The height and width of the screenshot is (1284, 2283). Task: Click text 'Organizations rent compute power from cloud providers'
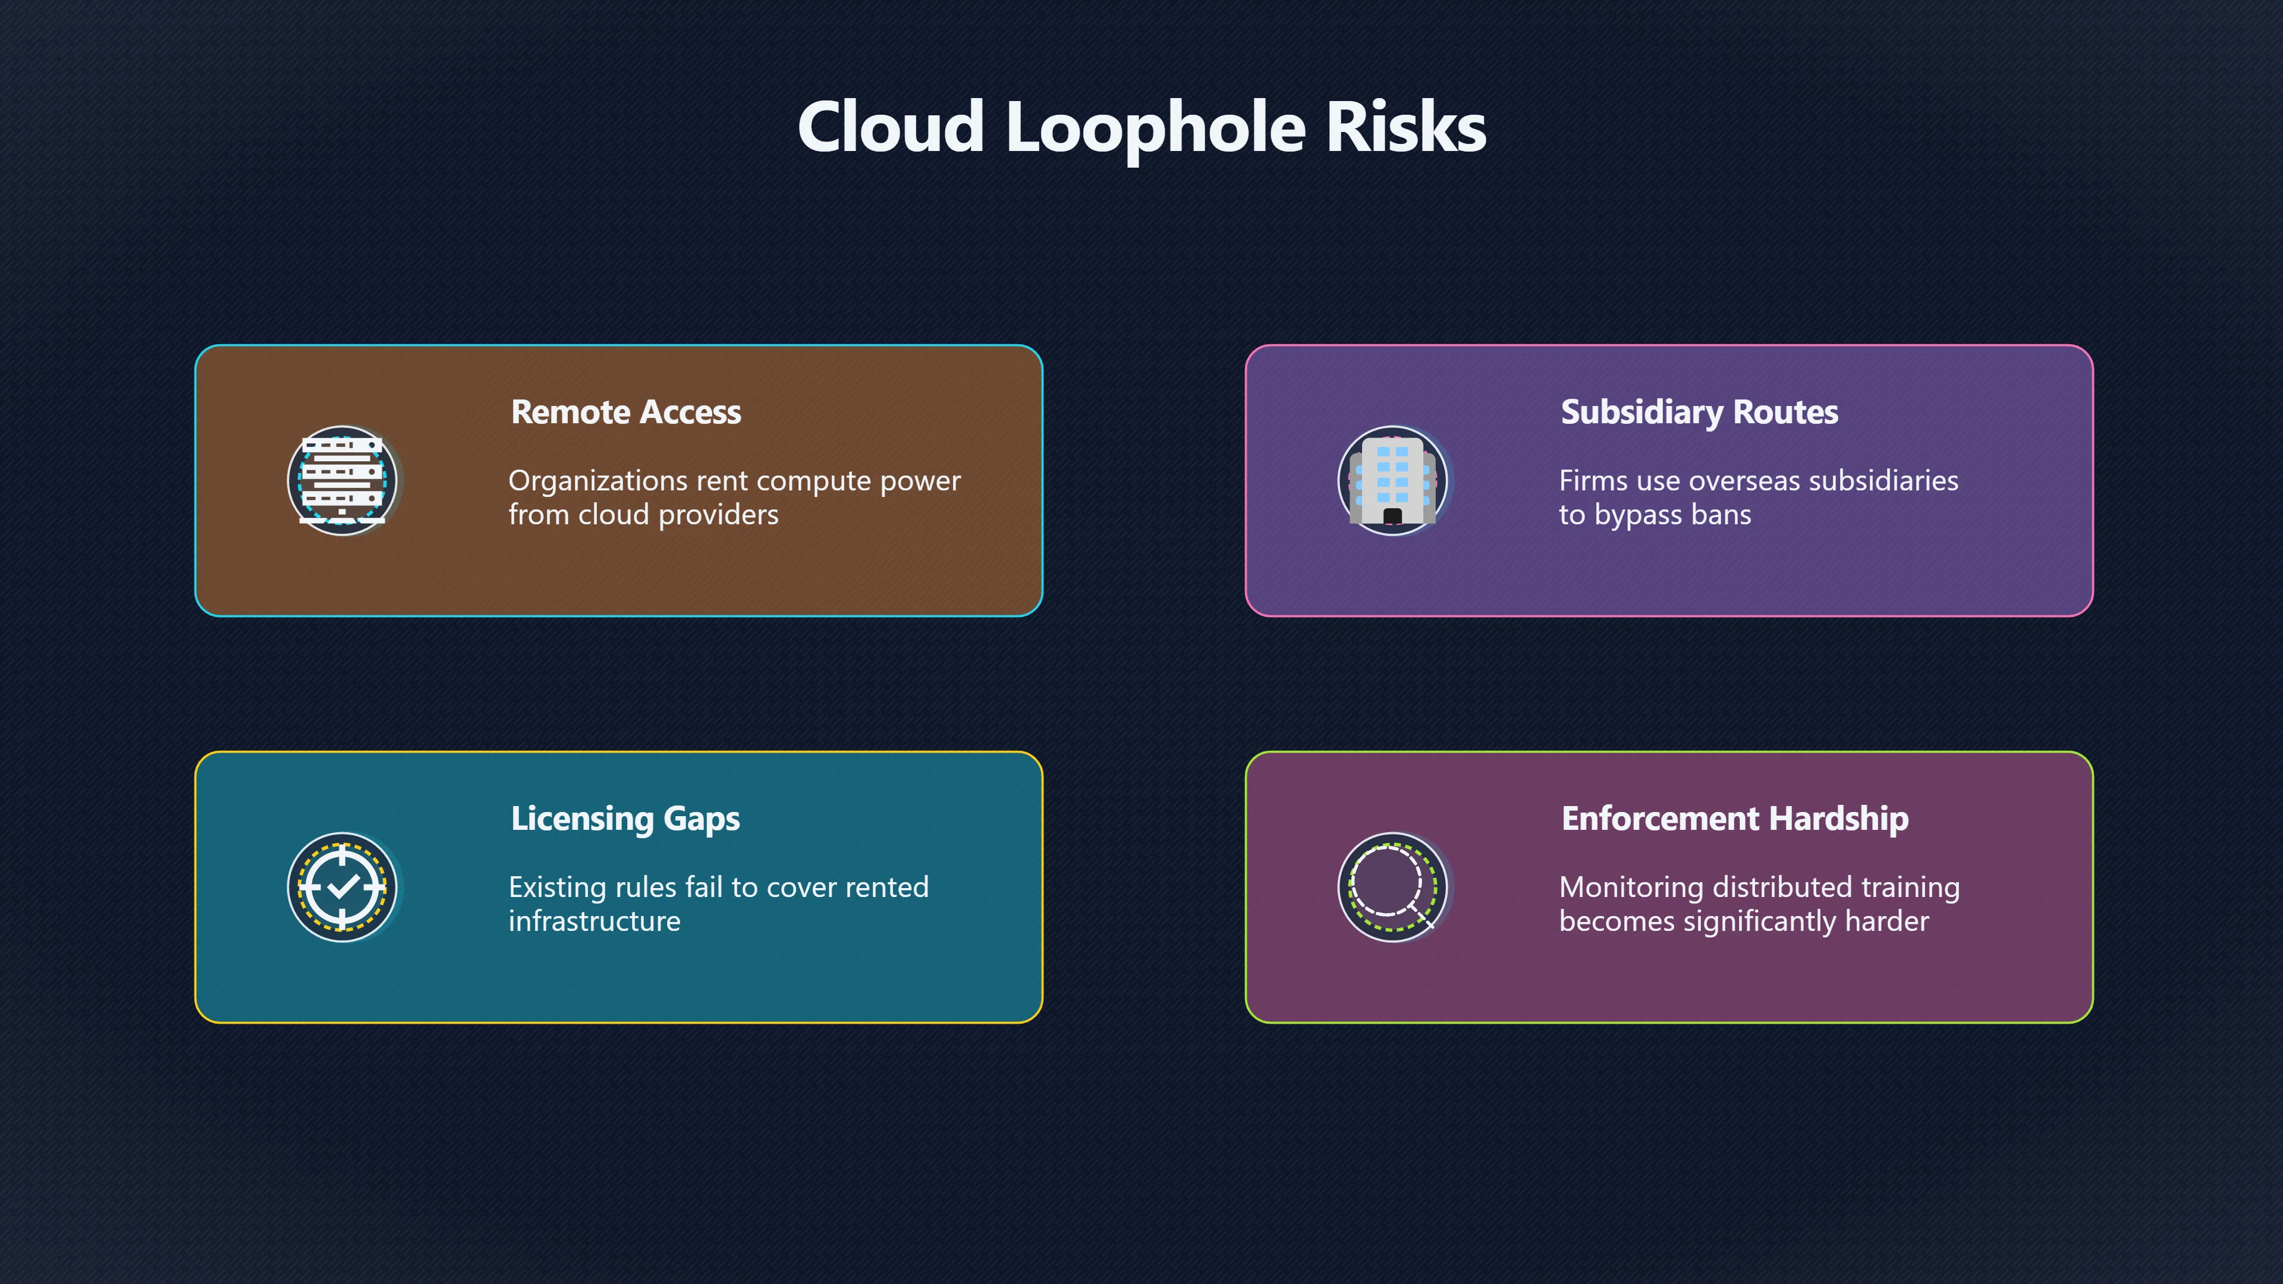[734, 497]
